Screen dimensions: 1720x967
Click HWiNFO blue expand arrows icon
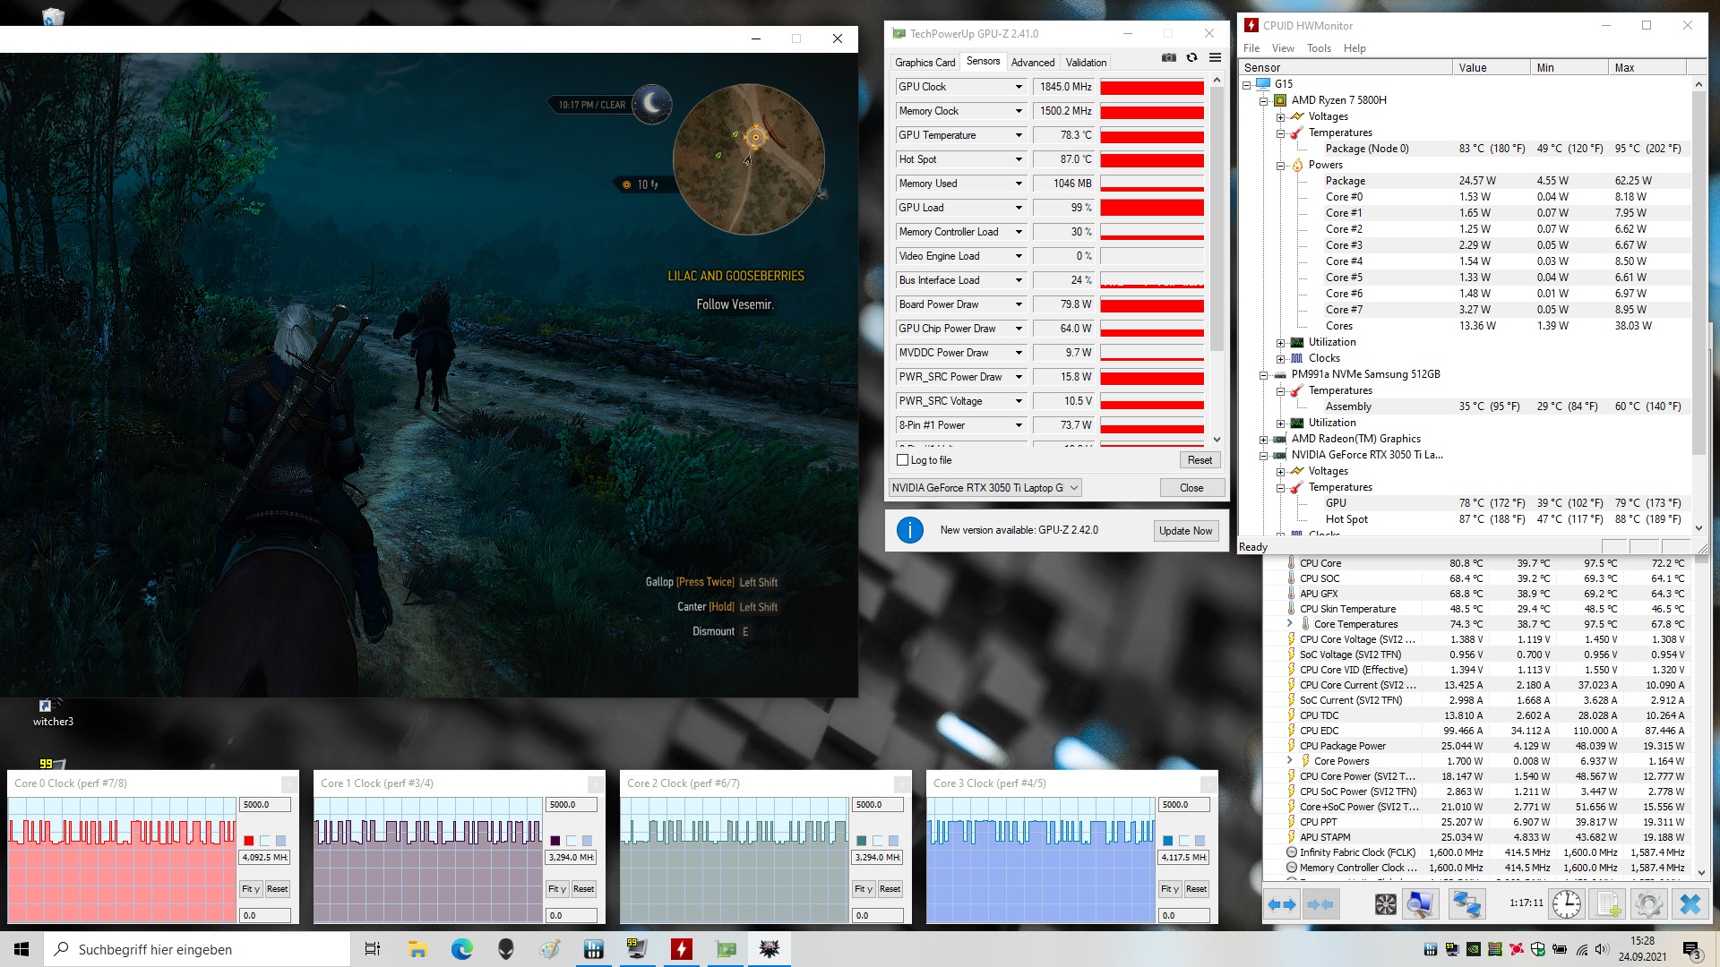[1281, 904]
